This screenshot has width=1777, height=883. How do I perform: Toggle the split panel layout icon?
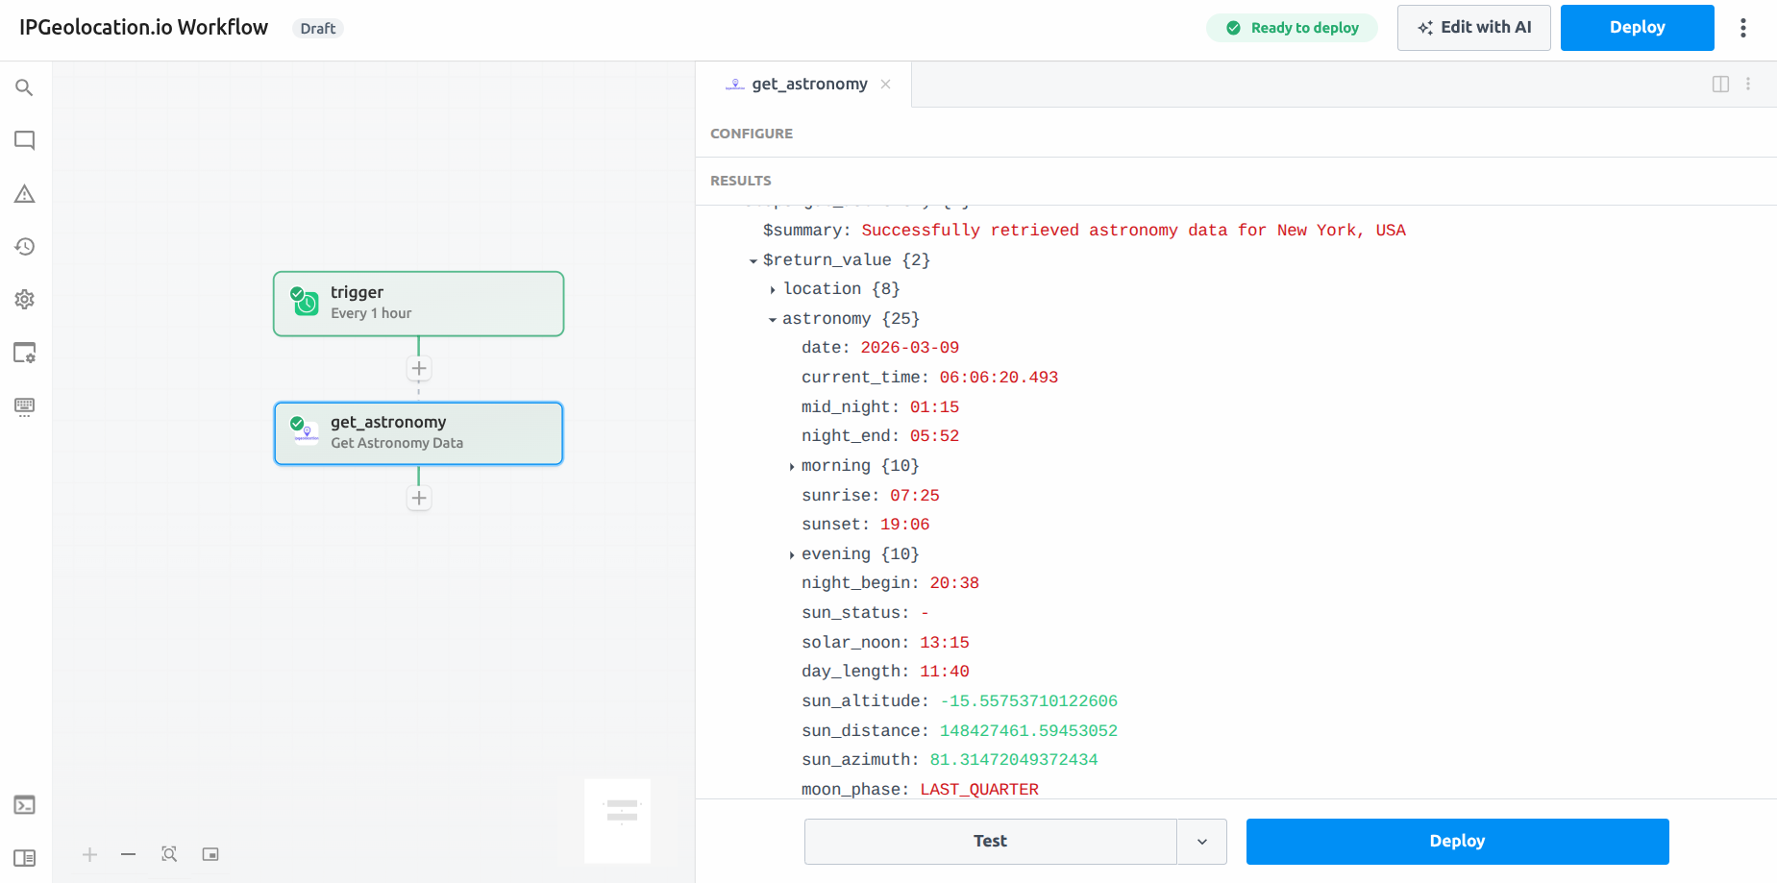coord(1720,85)
